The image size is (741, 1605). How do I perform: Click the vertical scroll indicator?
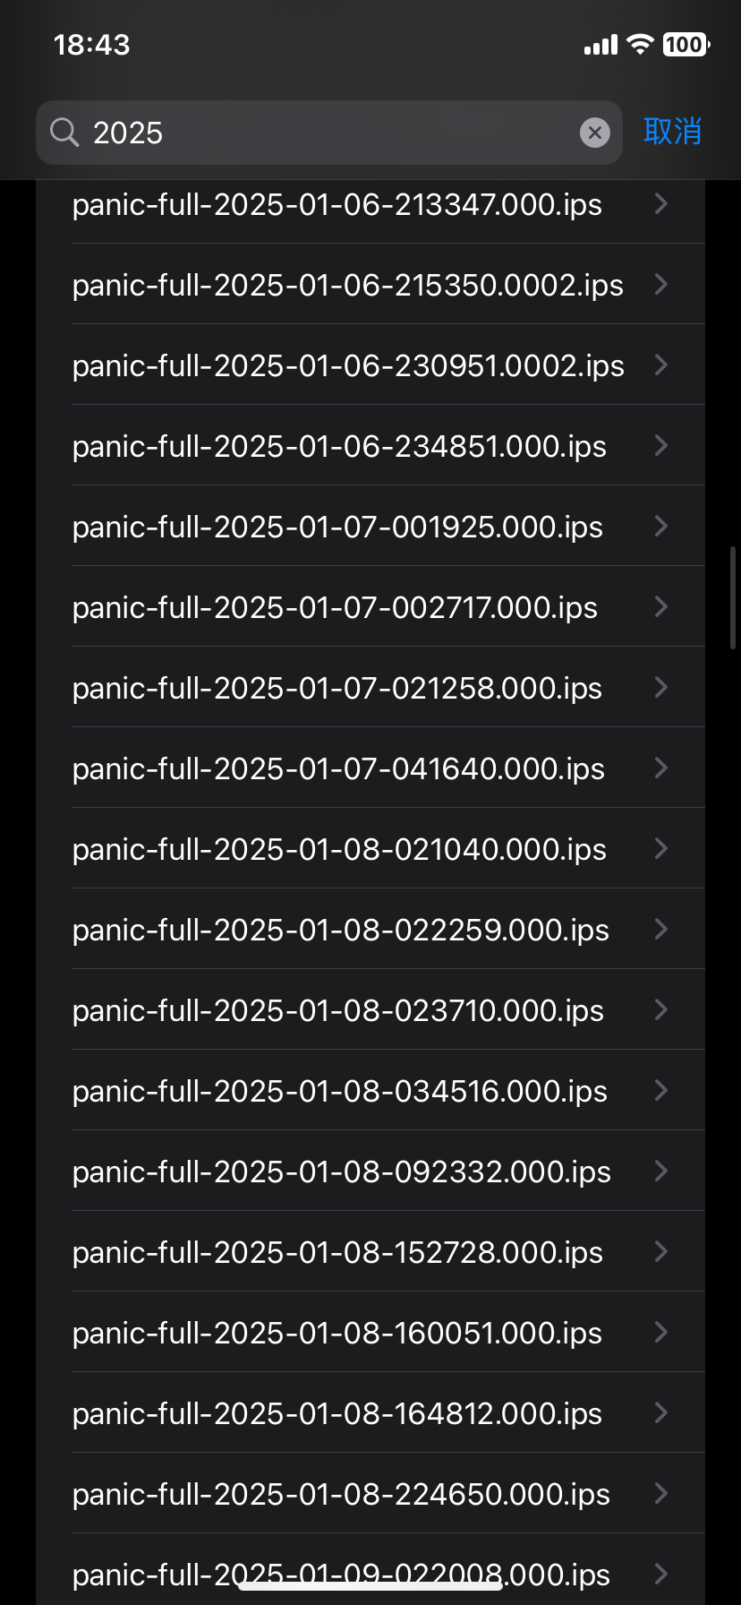pos(733,597)
